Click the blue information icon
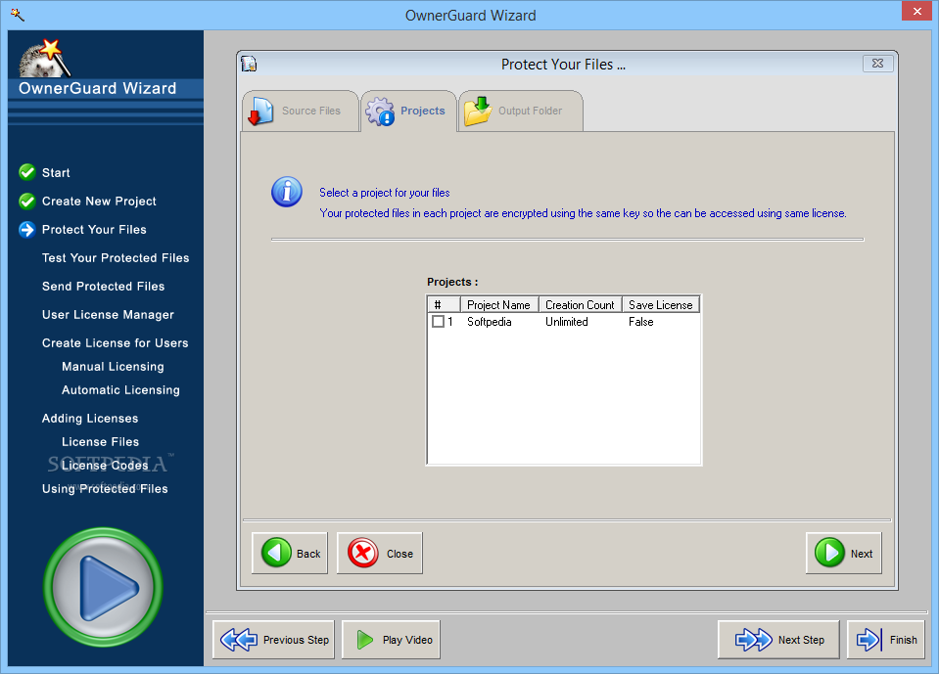Image resolution: width=939 pixels, height=674 pixels. pos(287,192)
